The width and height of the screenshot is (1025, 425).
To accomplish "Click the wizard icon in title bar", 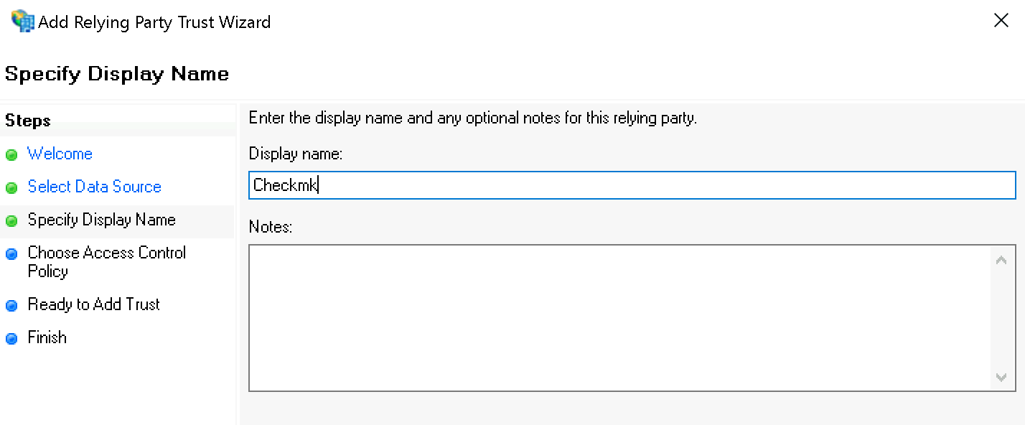I will pyautogui.click(x=22, y=22).
